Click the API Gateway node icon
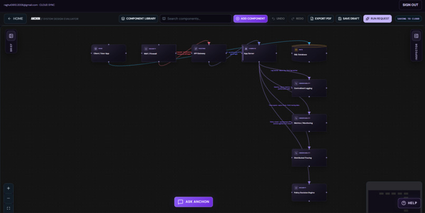The width and height of the screenshot is (425, 213). (x=196, y=49)
